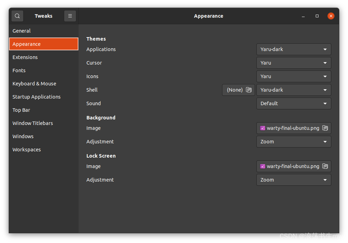Click the search icon in Tweaks header

17,16
